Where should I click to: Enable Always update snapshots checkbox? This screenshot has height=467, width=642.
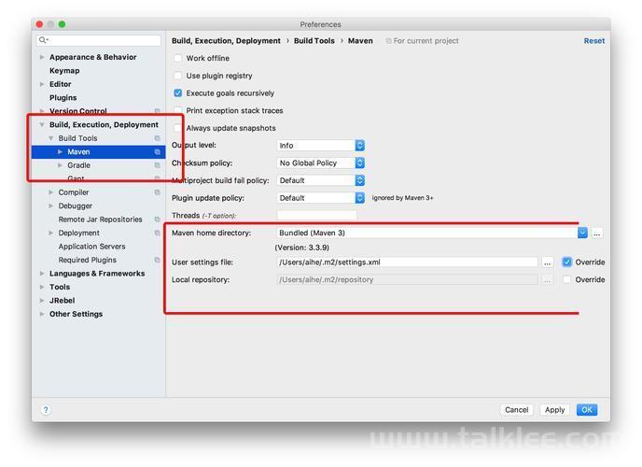click(177, 128)
